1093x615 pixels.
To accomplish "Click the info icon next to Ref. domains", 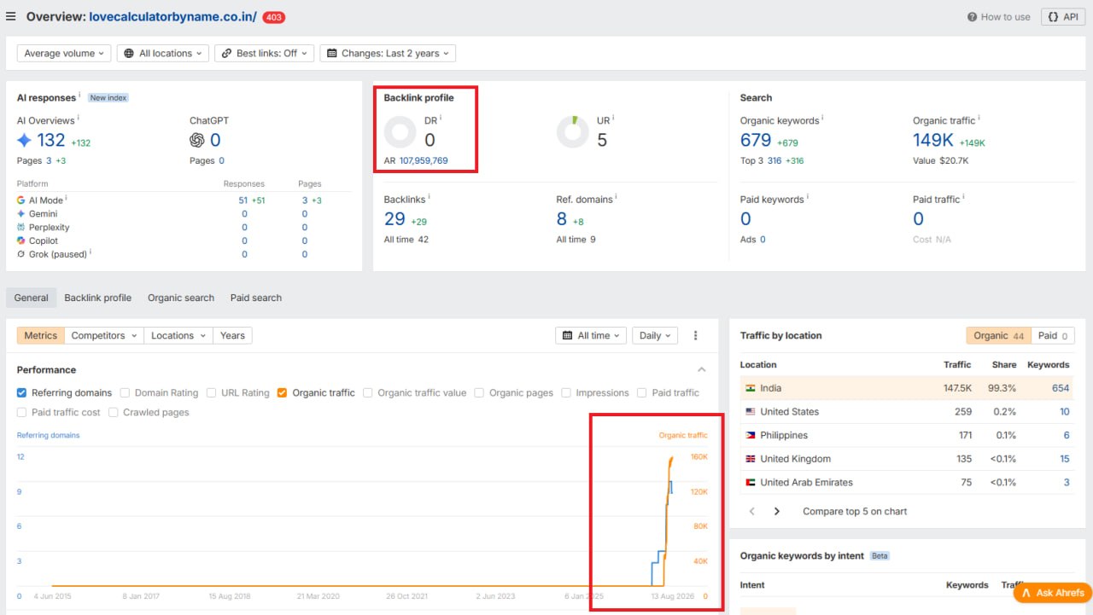I will click(x=616, y=197).
